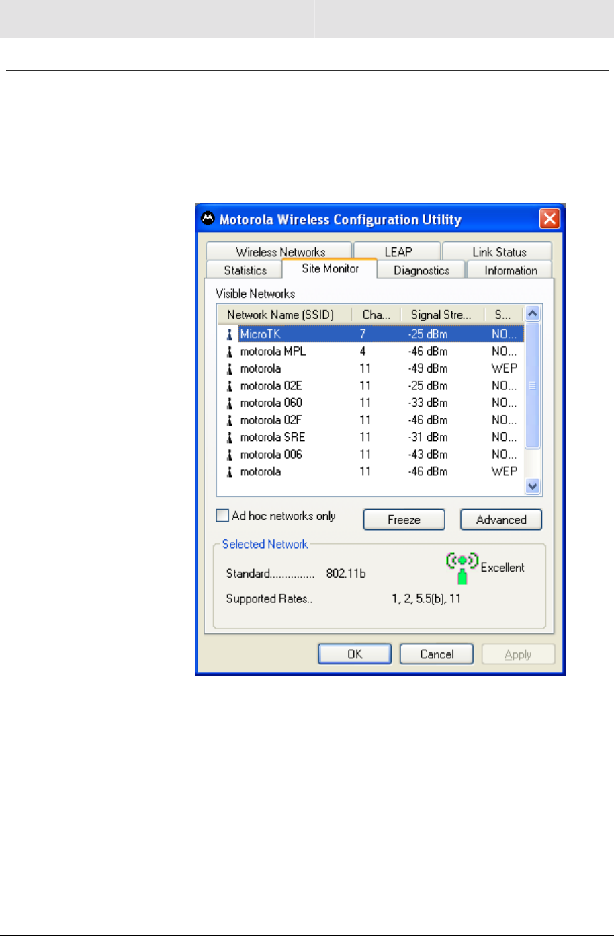Select the Site Monitor tab
Screen dimensions: 614x936
[x=330, y=268]
